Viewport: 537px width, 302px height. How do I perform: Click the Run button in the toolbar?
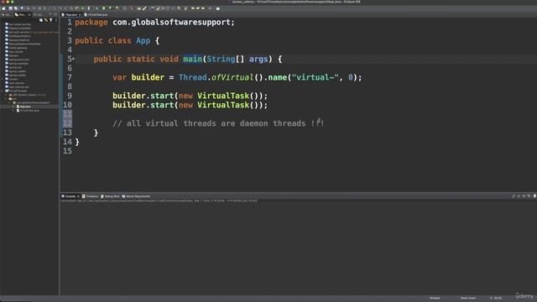(x=104, y=8)
